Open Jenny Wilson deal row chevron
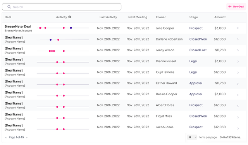This screenshot has height=145, width=248. pyautogui.click(x=238, y=50)
